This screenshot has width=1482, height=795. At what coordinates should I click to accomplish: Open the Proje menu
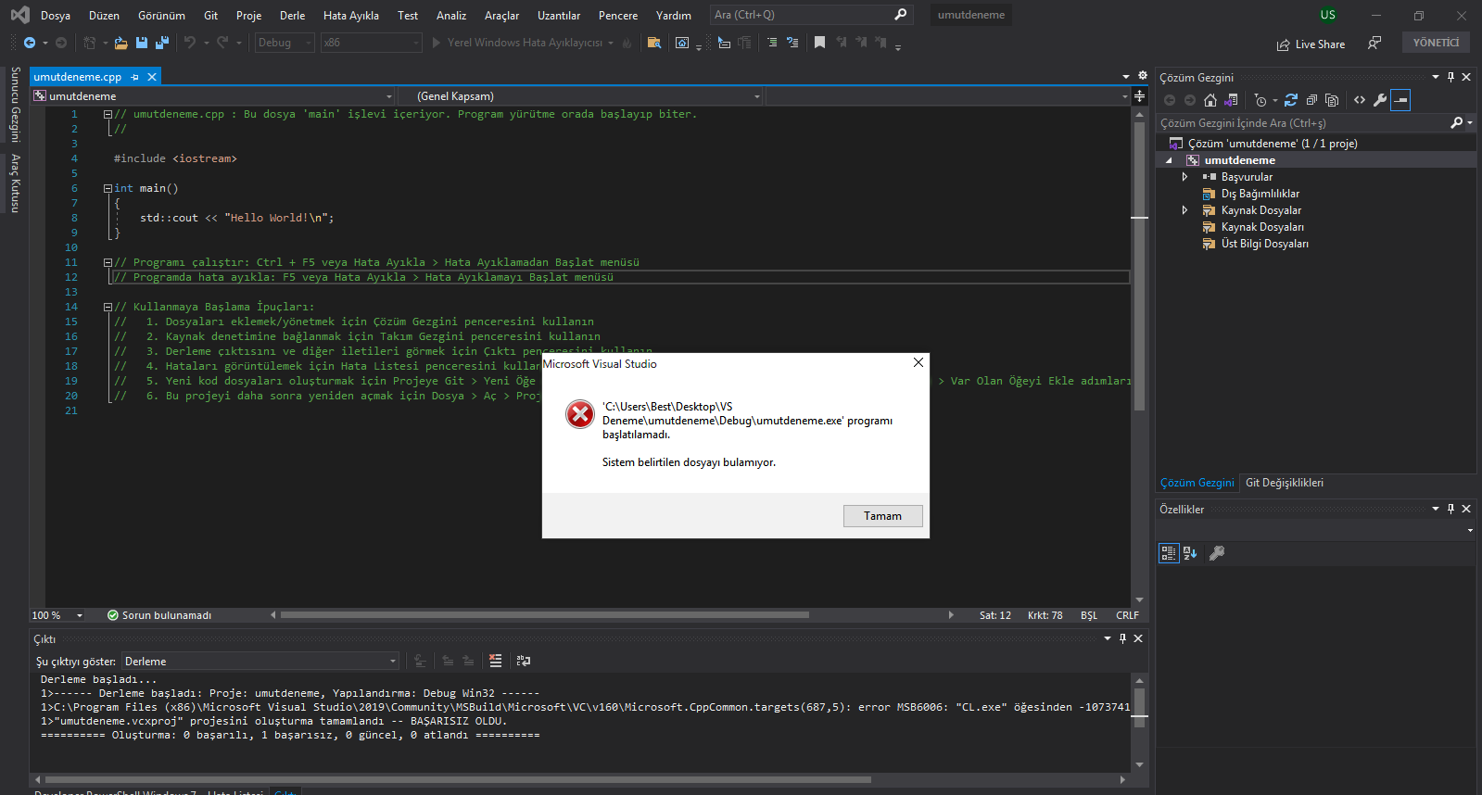248,16
